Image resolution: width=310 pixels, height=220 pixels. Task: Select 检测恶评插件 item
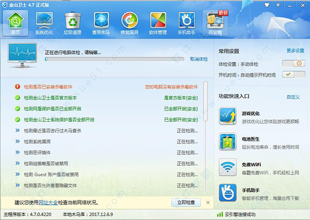point(37,152)
